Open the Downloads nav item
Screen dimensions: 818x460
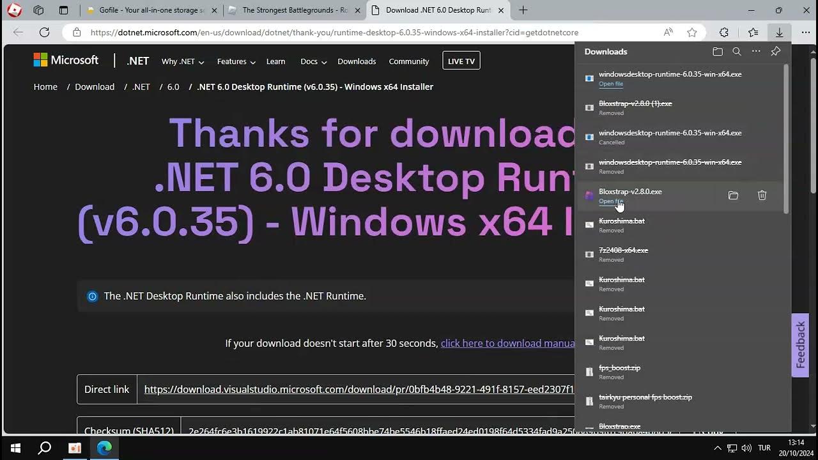coord(357,61)
